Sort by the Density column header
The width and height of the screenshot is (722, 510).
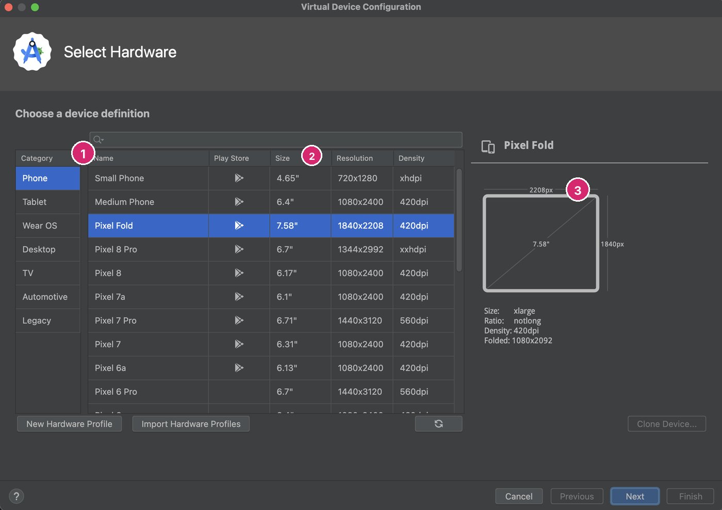point(424,158)
